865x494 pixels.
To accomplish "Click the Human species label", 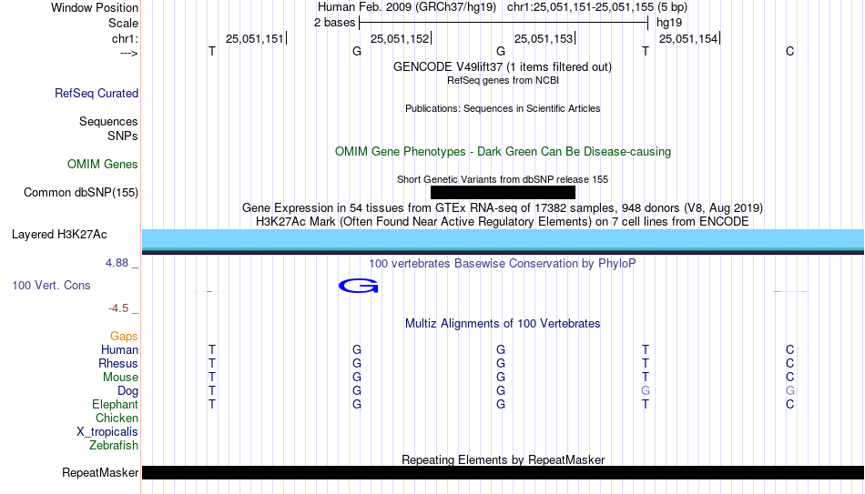I will (x=119, y=349).
